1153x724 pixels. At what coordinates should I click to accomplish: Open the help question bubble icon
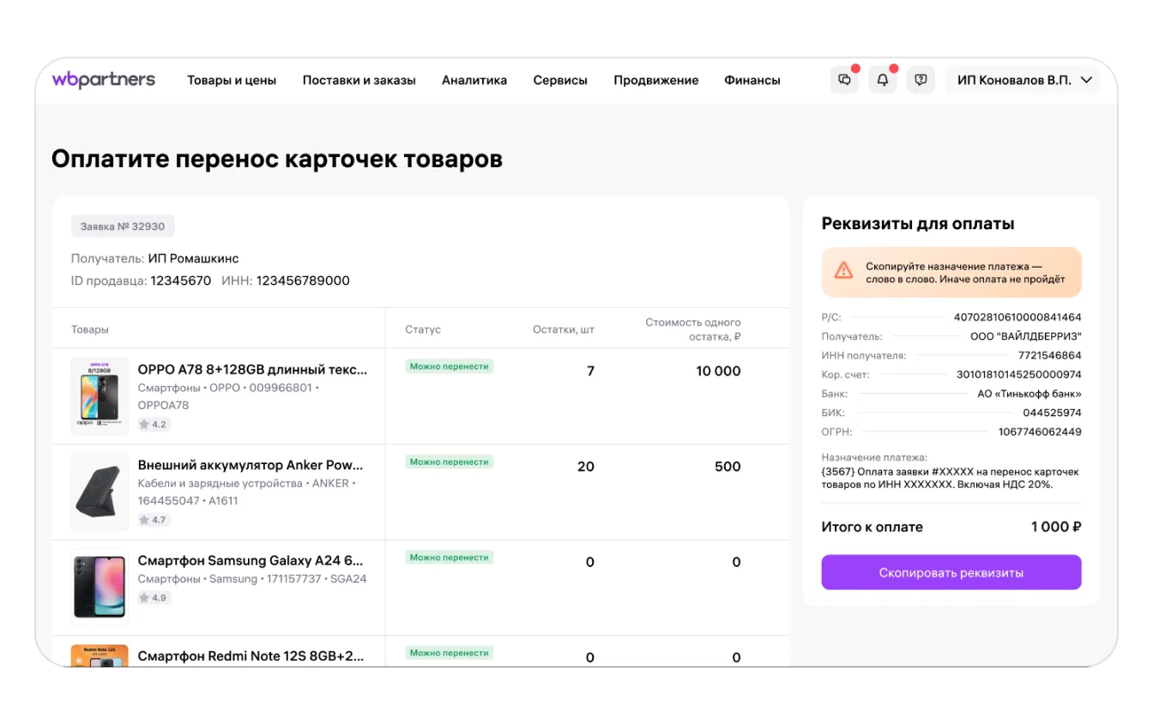(x=921, y=80)
